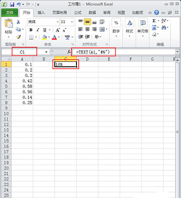Screen dimensions: 181x198
Task: Expand the font name dropdown showing 宋体
Action: 57,22
